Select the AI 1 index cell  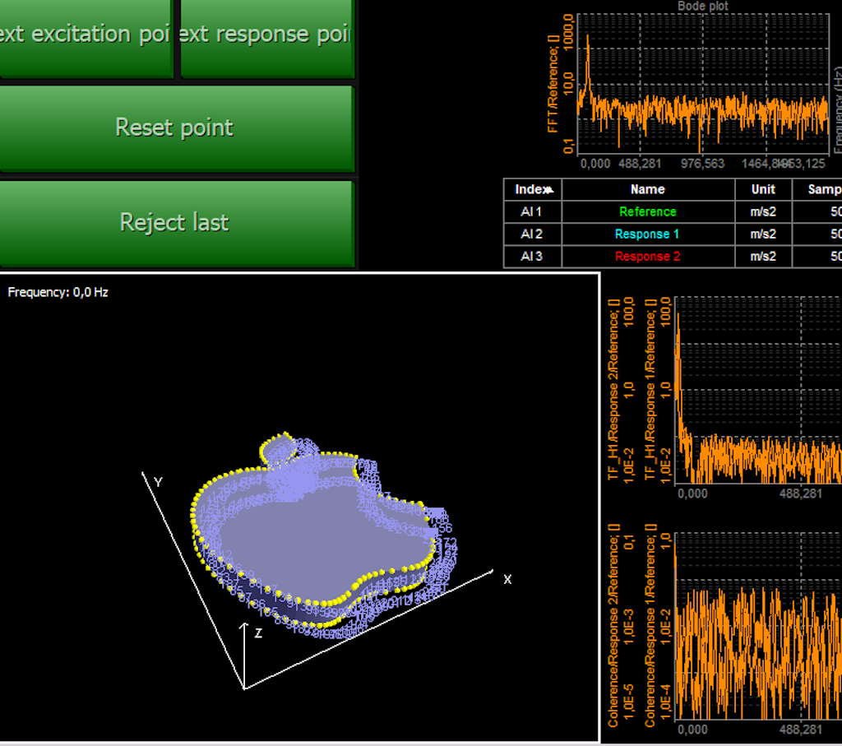[x=532, y=212]
